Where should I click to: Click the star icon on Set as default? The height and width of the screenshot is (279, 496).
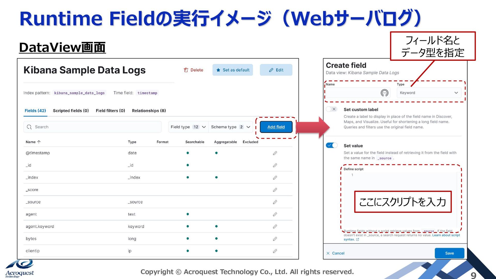[218, 70]
